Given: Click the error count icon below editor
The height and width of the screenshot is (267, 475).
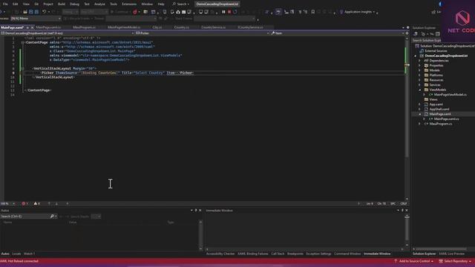Looking at the screenshot, I should point(24,203).
